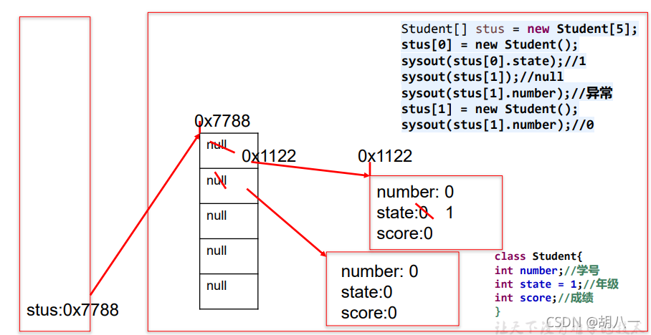Click code line "sysout(stus[1]);//null"
Image resolution: width=651 pixels, height=335 pixels.
[x=483, y=77]
